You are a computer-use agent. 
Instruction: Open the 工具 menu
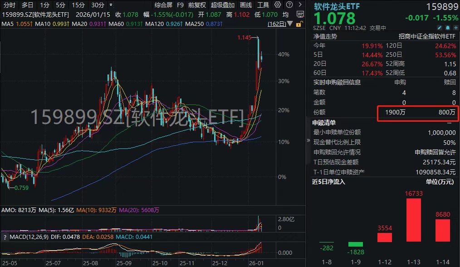[x=263, y=5]
